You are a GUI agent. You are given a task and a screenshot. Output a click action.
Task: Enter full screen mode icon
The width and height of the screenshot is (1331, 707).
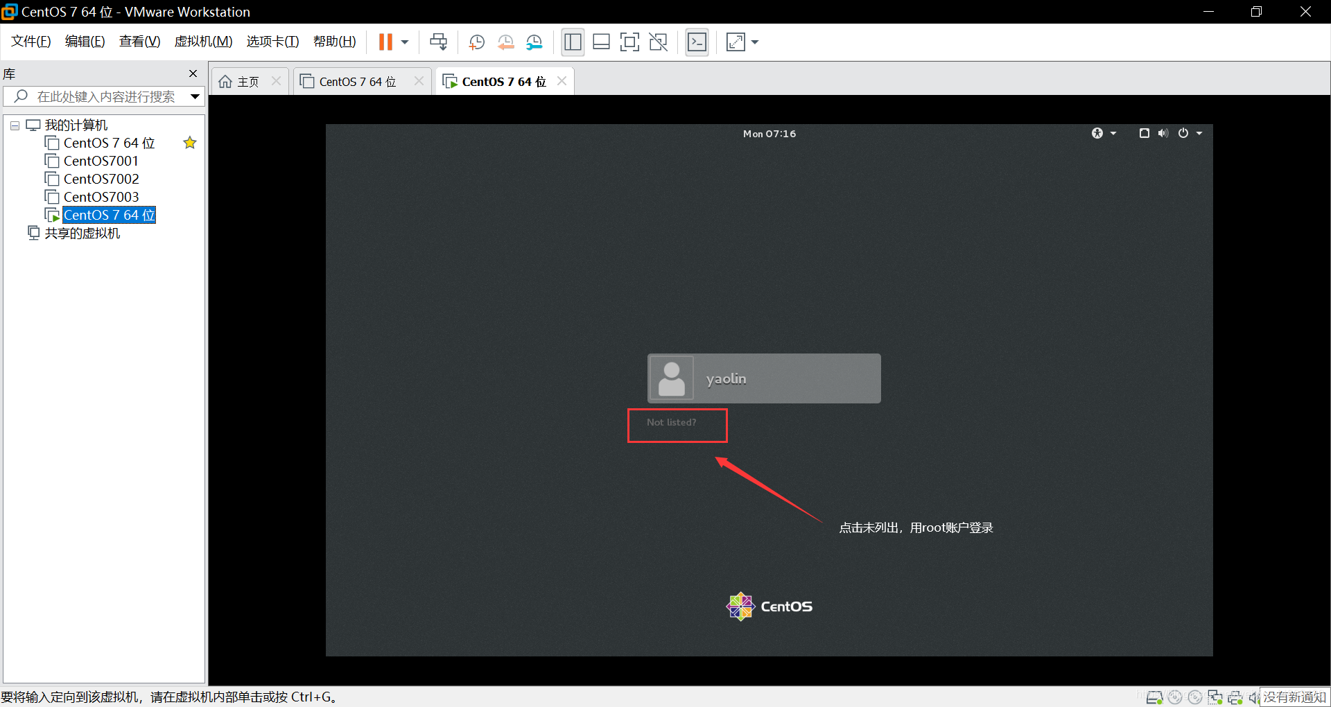(629, 42)
